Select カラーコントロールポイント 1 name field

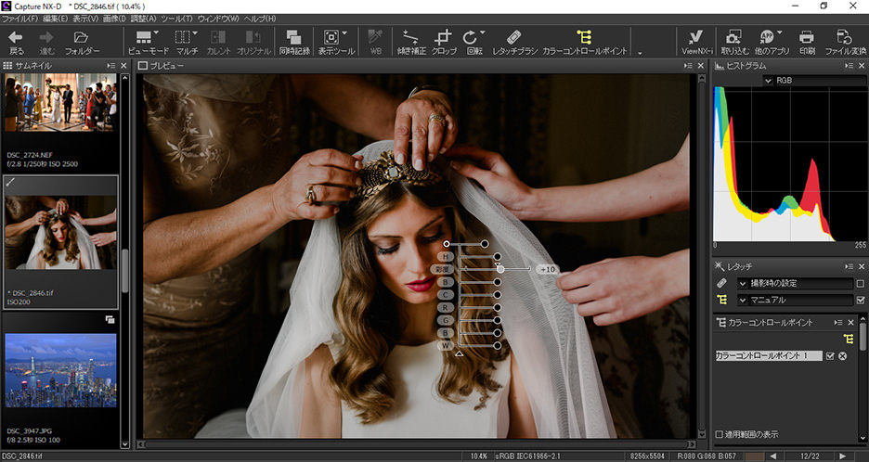coord(768,356)
